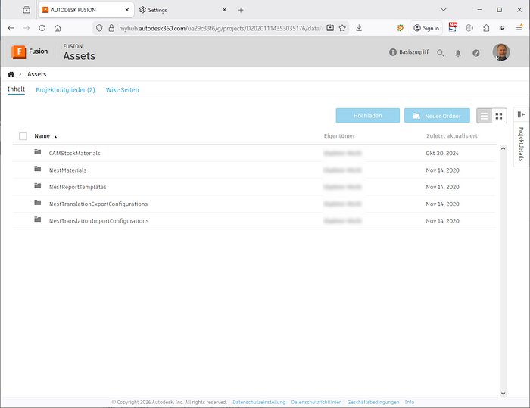The height and width of the screenshot is (408, 530).
Task: Open the Projektdetails vertical tab
Action: (x=521, y=144)
